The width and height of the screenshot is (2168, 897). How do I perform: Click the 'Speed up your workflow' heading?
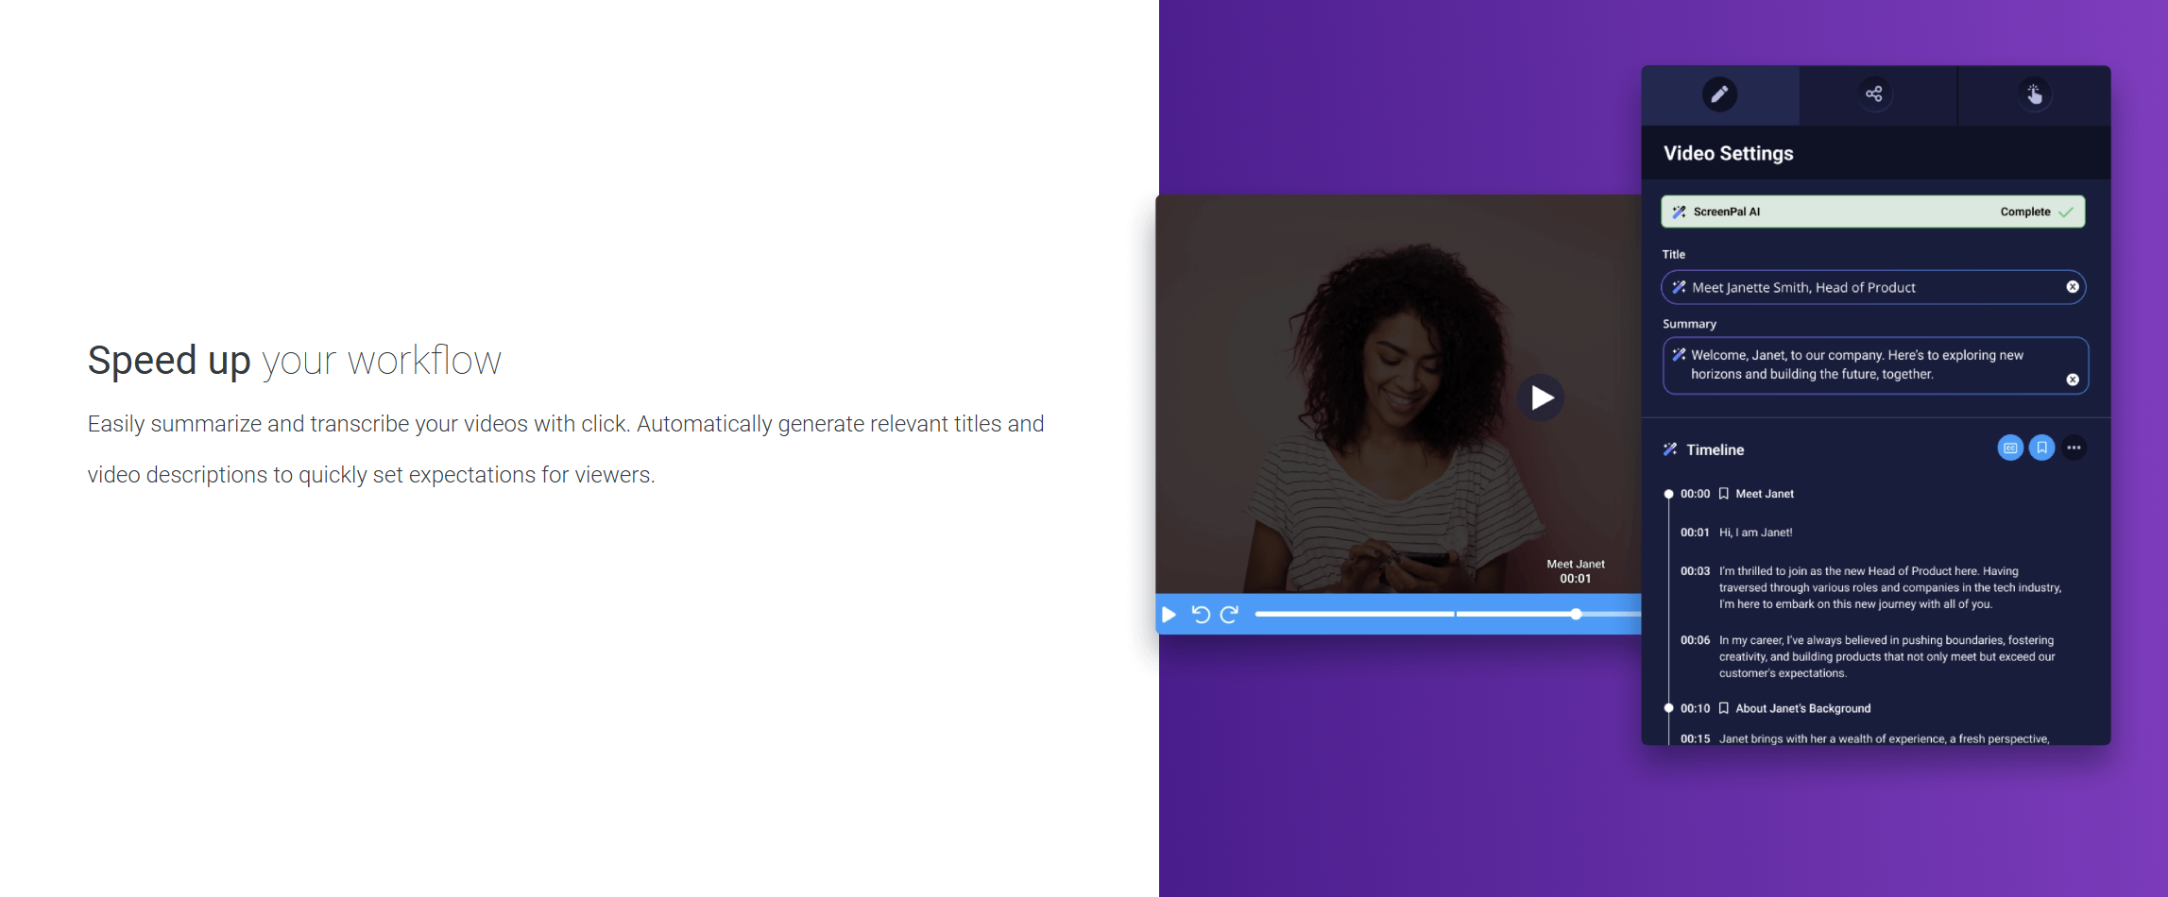point(294,361)
